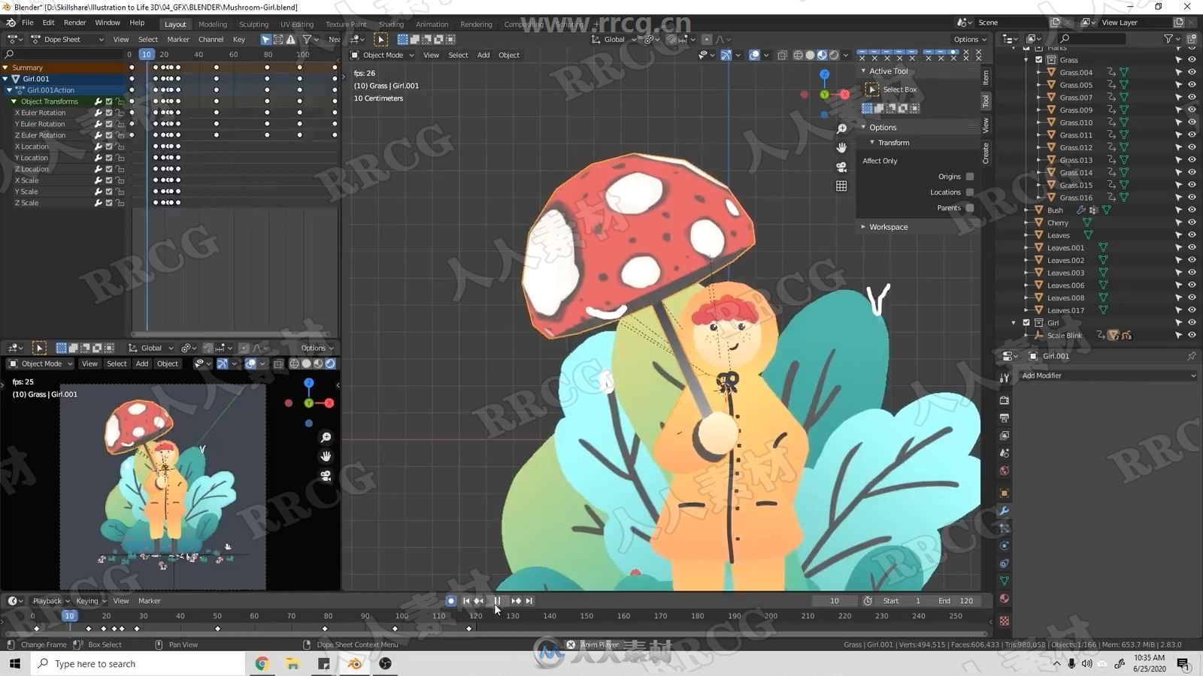Open the Modifier properties tab wrench icon

coord(1004,511)
